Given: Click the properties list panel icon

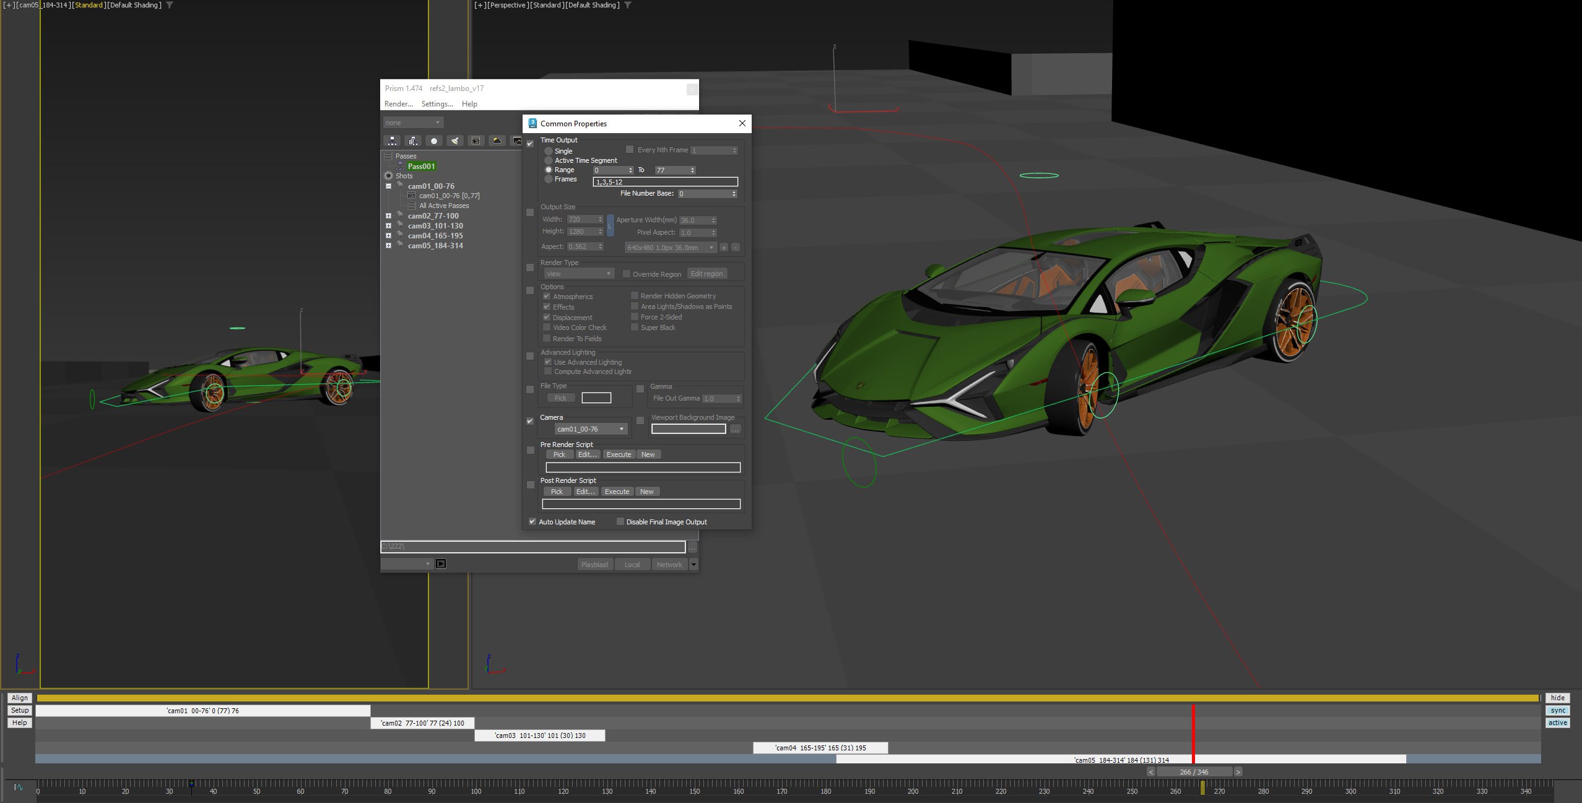Looking at the screenshot, I should tap(476, 141).
